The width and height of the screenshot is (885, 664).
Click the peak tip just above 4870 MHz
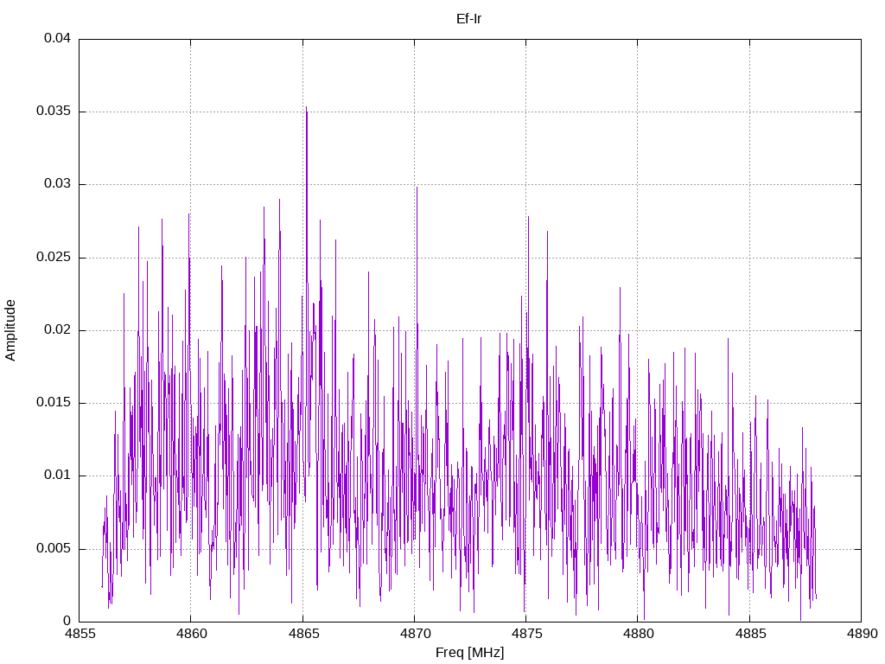click(x=417, y=188)
